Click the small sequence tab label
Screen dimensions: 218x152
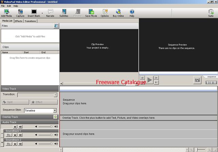[212, 77]
